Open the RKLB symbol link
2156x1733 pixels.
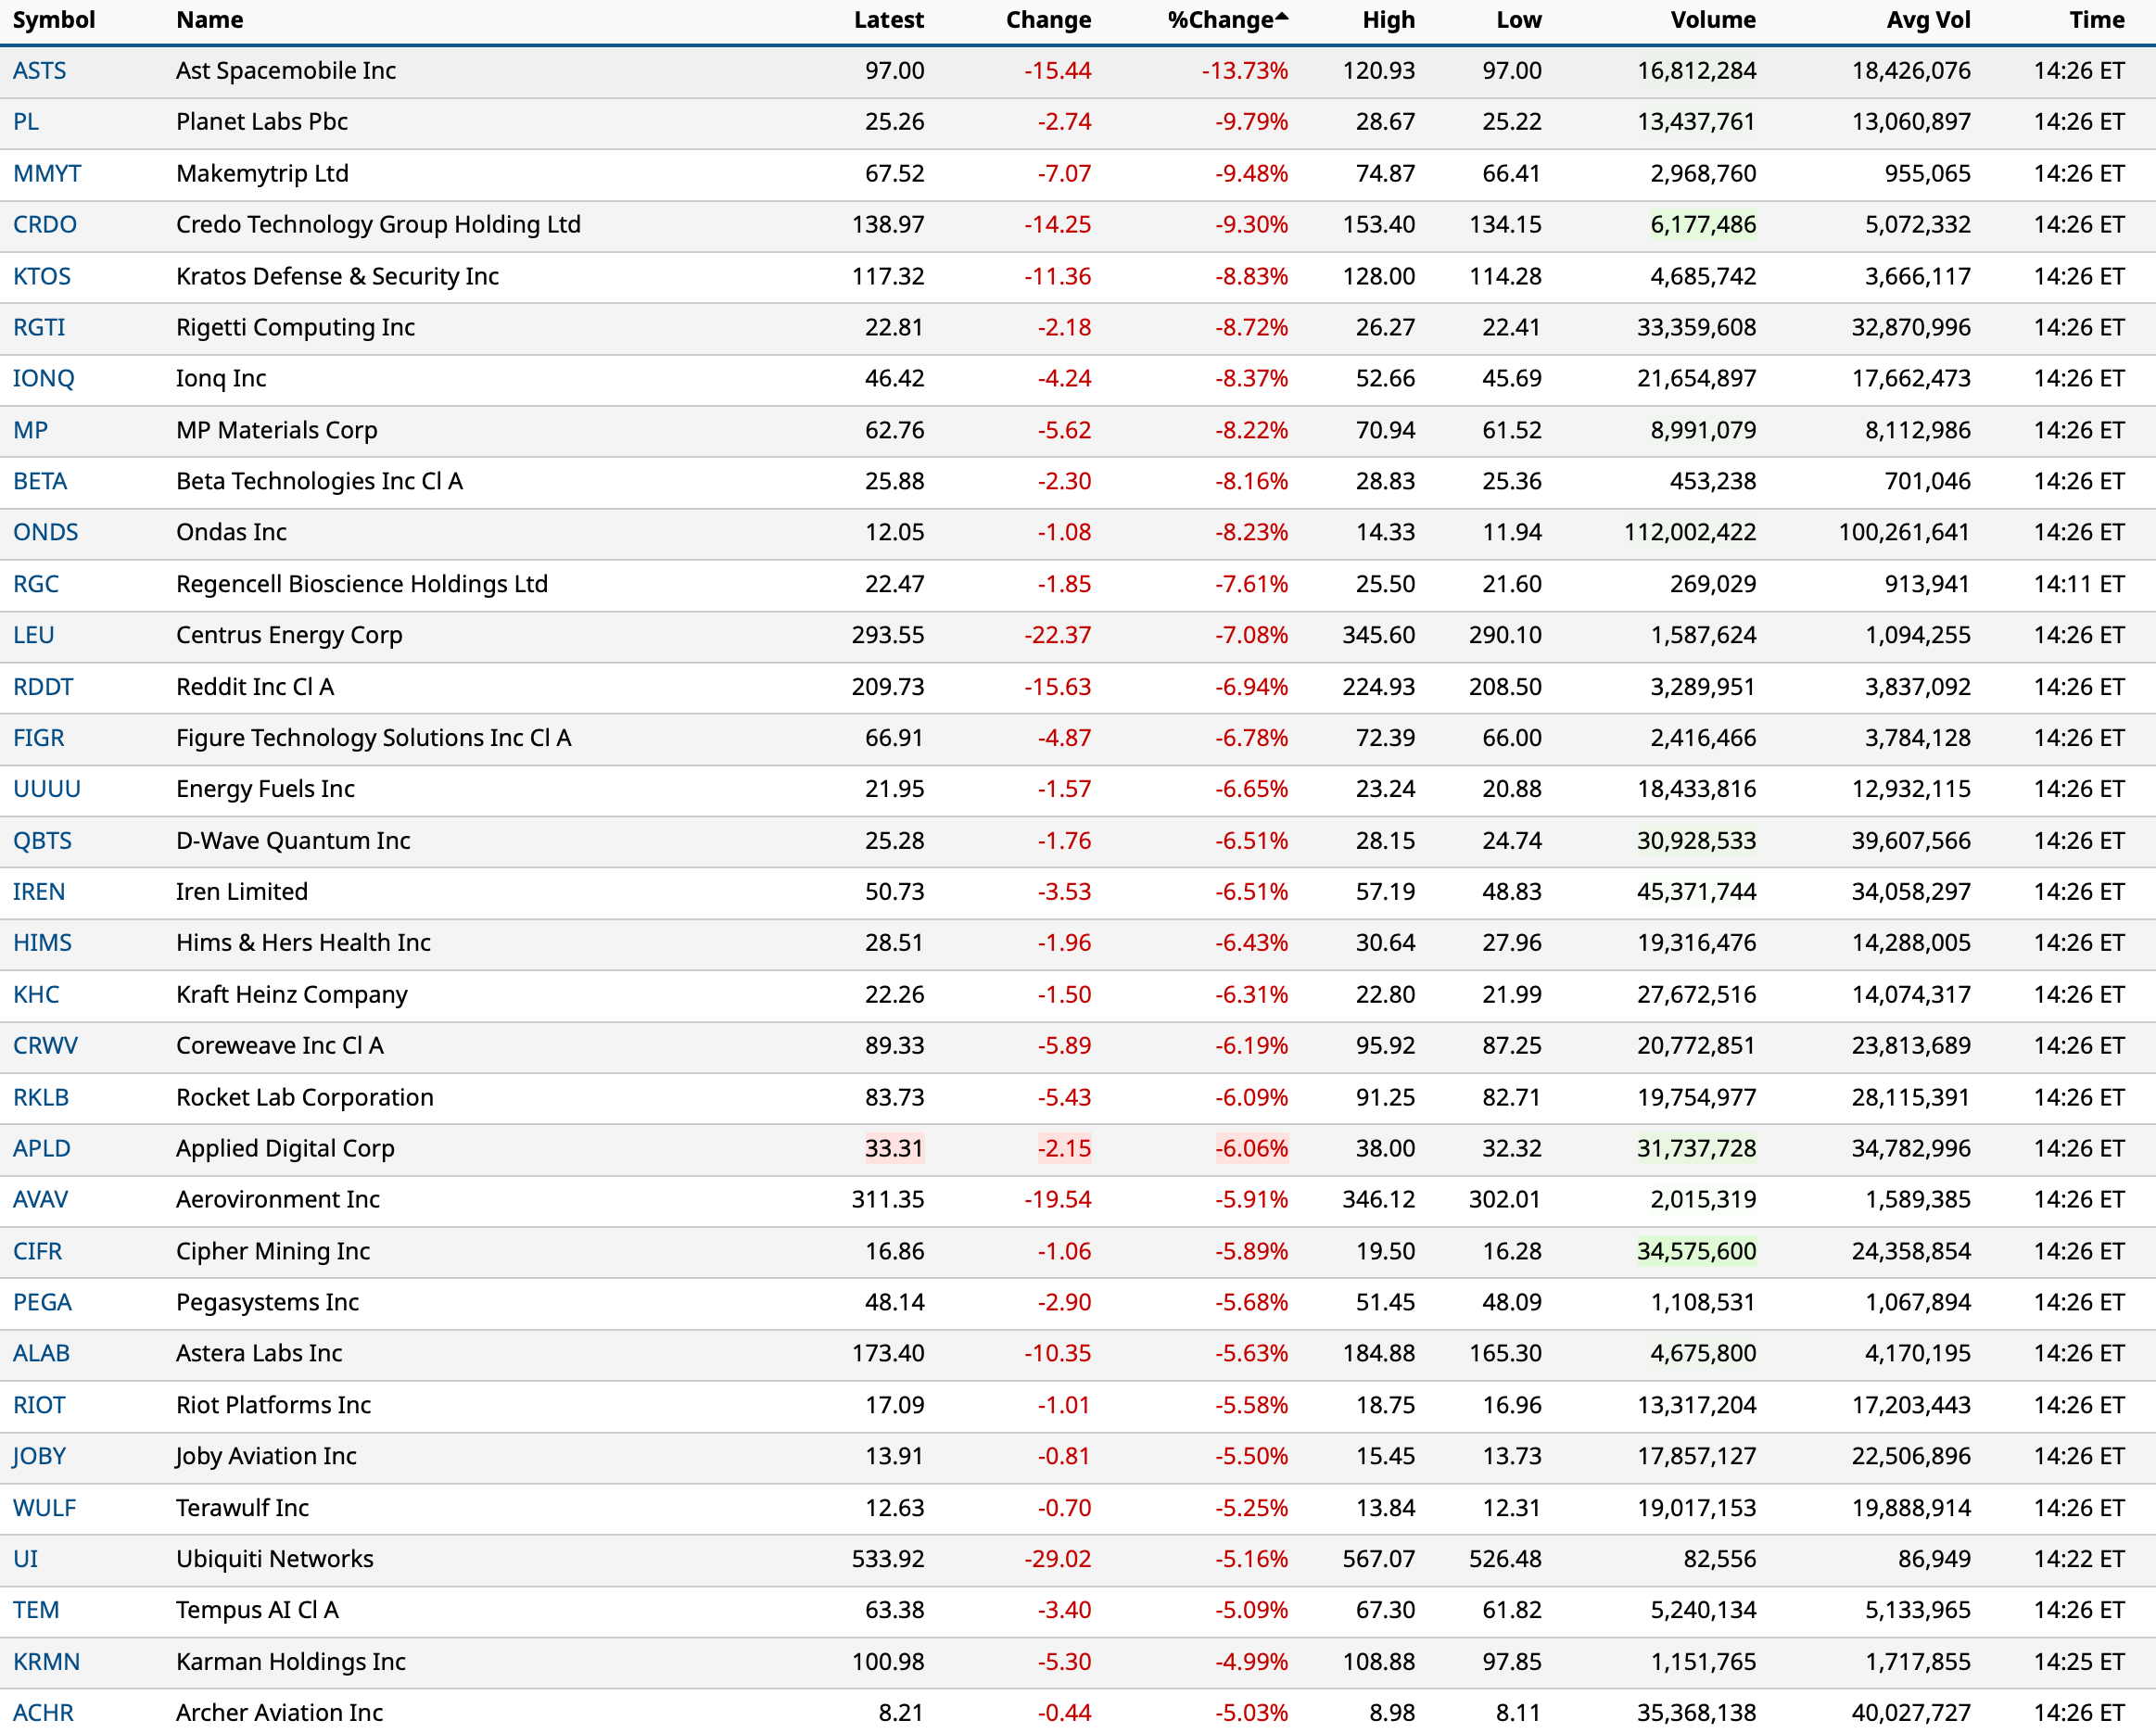point(41,1098)
